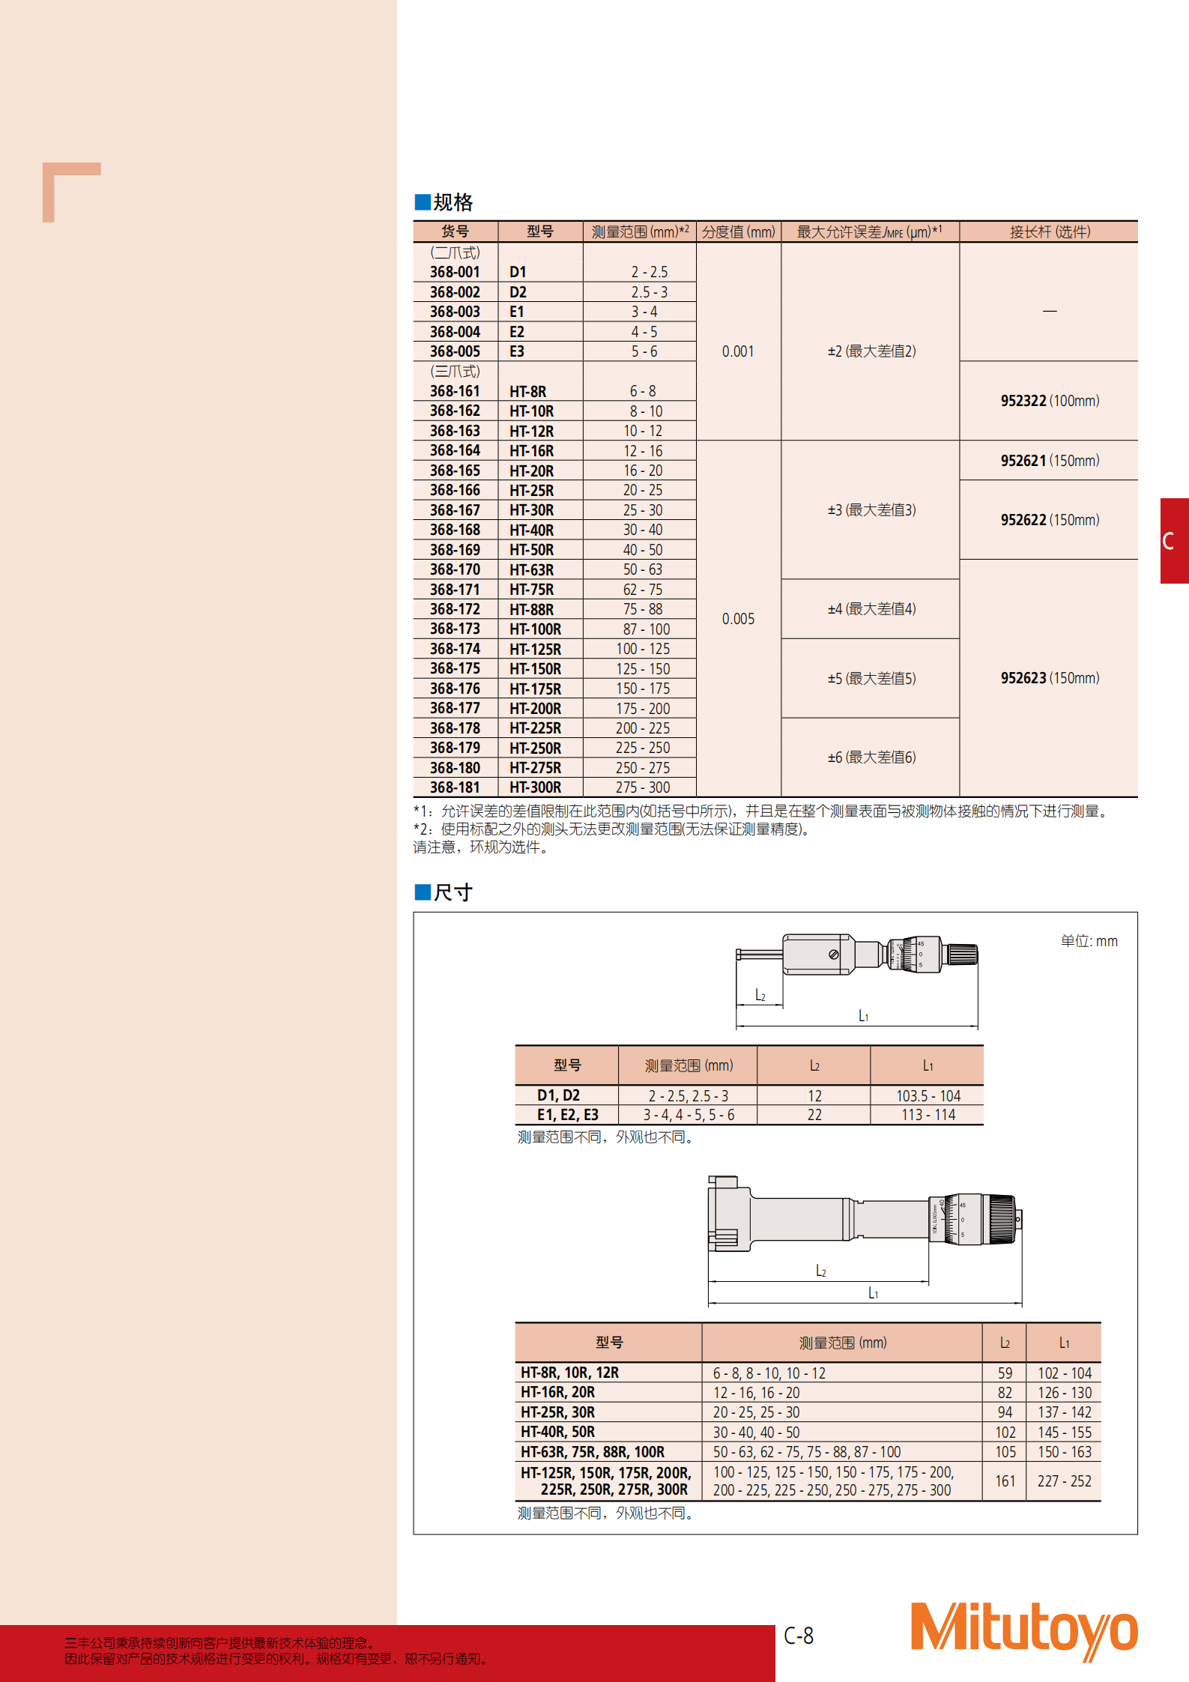Click the red footer disclaimer text

[277, 1651]
